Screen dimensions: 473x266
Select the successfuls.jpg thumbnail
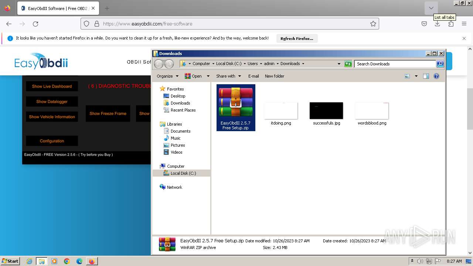pos(326,111)
